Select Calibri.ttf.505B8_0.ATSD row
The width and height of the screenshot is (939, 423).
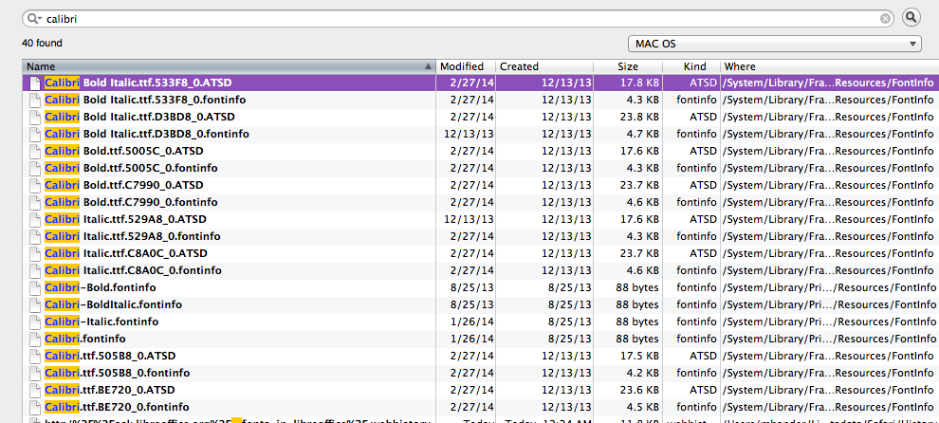480,356
